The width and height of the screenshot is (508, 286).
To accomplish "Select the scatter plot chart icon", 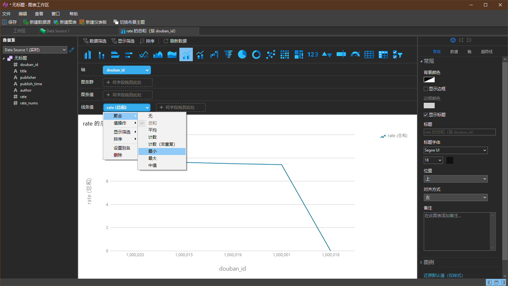I will [x=271, y=55].
